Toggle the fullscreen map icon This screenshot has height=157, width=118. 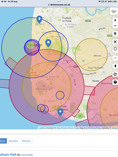[x=115, y=42]
